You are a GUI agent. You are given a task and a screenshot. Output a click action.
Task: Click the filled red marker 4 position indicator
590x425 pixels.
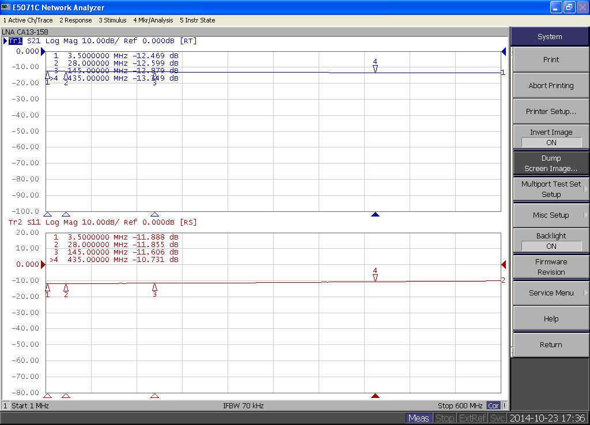[376, 396]
